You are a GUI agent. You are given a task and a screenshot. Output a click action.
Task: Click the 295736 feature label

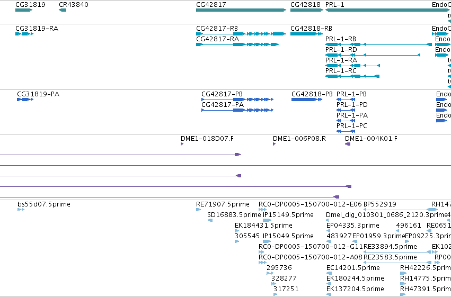tap(279, 268)
